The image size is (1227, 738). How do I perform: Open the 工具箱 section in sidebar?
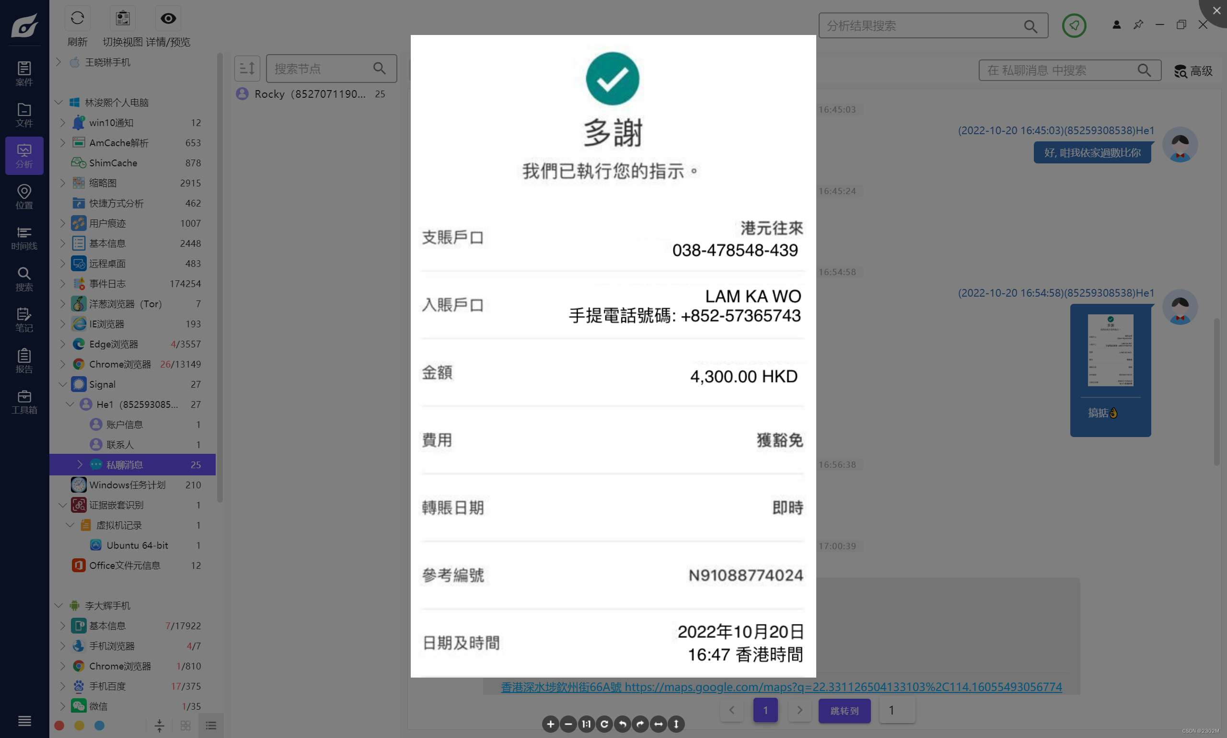click(x=24, y=402)
